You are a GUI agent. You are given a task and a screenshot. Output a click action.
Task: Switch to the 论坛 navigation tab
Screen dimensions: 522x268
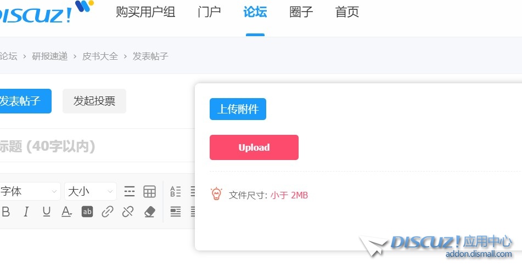(255, 12)
